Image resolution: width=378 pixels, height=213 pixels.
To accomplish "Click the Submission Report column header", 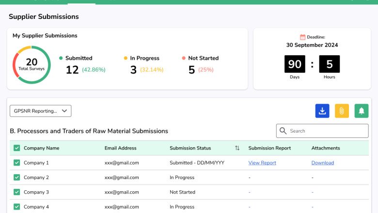I will pyautogui.click(x=269, y=148).
